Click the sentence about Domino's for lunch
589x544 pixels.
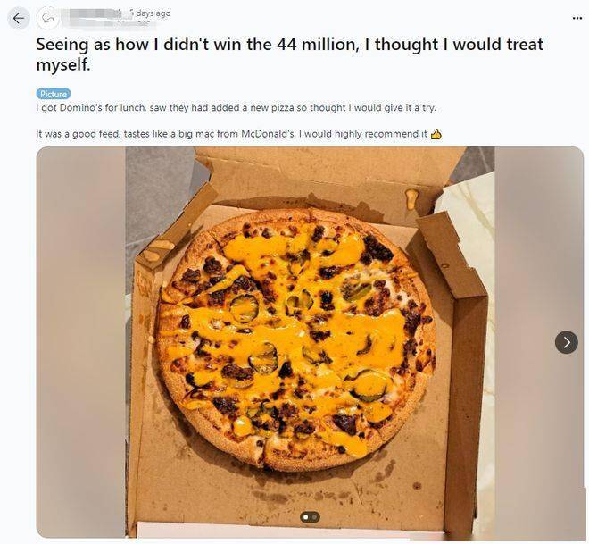pyautogui.click(x=236, y=108)
